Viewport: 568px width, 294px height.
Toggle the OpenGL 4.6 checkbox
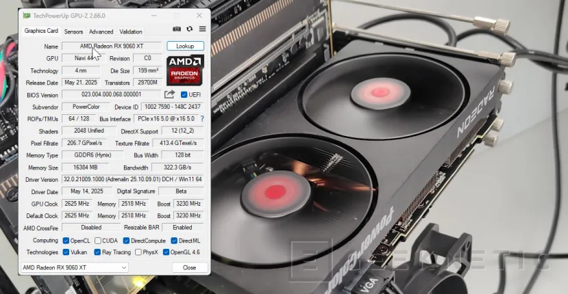point(166,252)
